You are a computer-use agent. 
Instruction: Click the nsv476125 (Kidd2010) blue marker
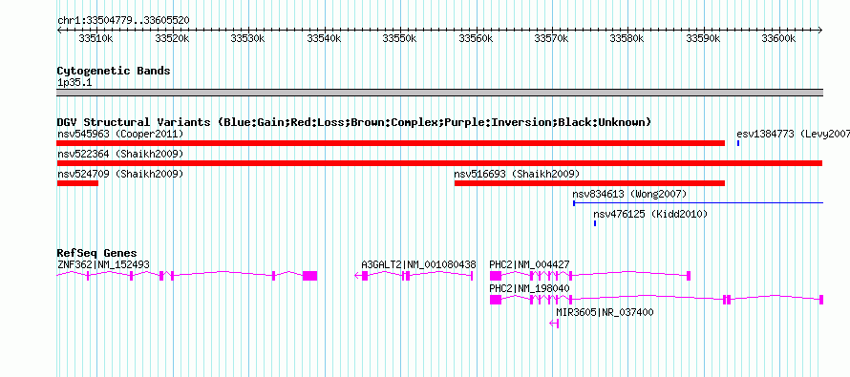coord(595,223)
